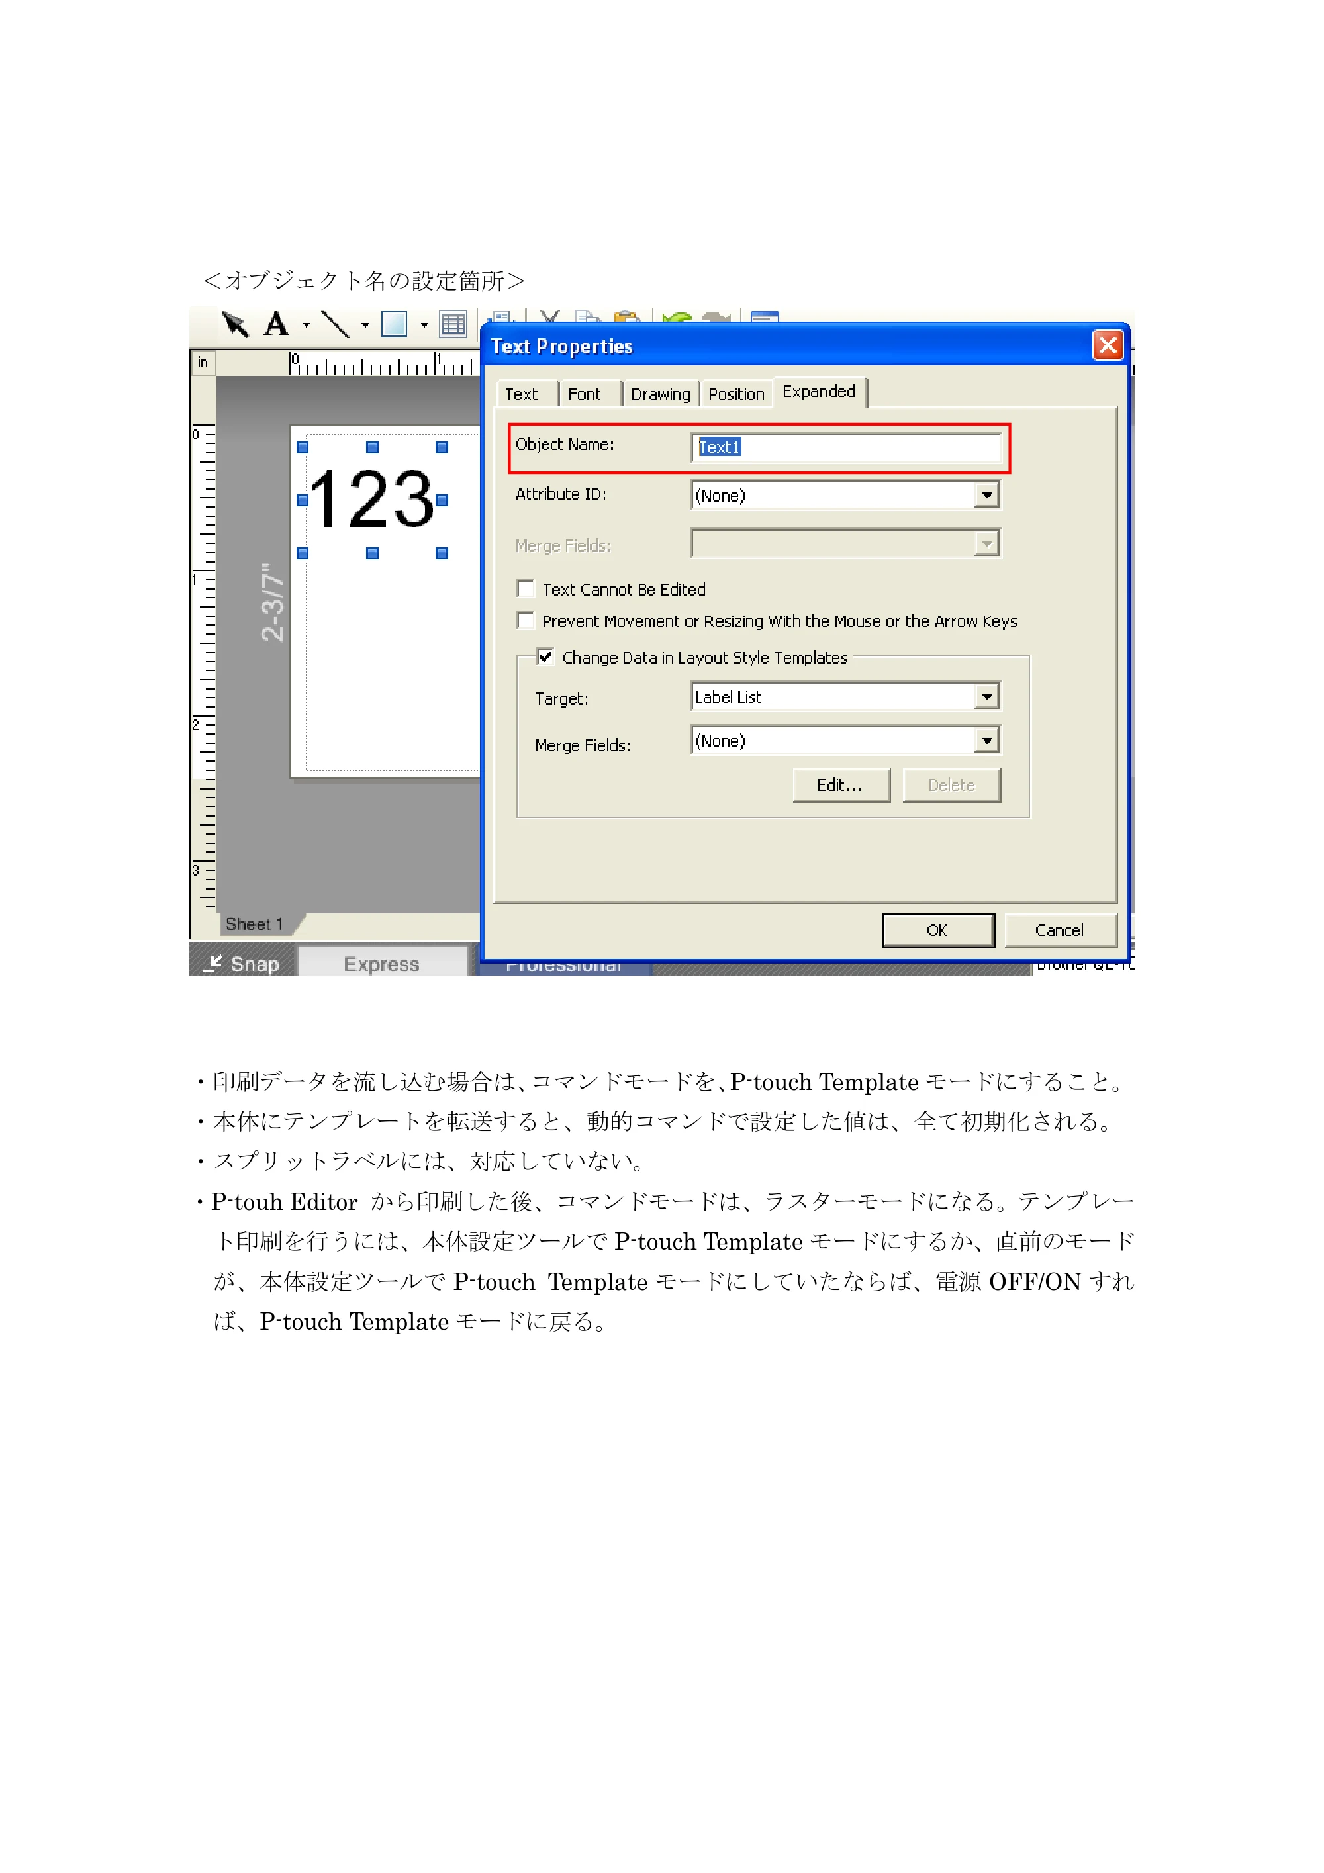
Task: Select the rectangle shape tool
Action: pos(394,325)
